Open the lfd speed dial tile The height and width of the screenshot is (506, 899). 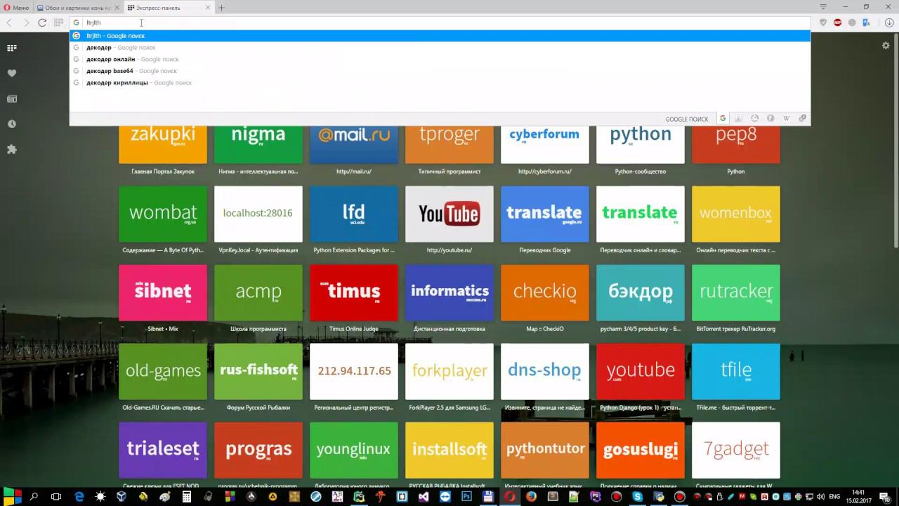coord(354,214)
